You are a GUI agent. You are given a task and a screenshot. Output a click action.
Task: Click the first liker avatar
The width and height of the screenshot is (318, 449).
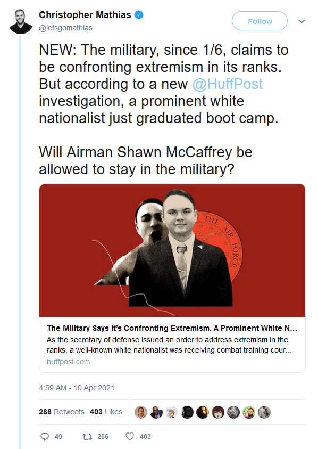click(141, 412)
